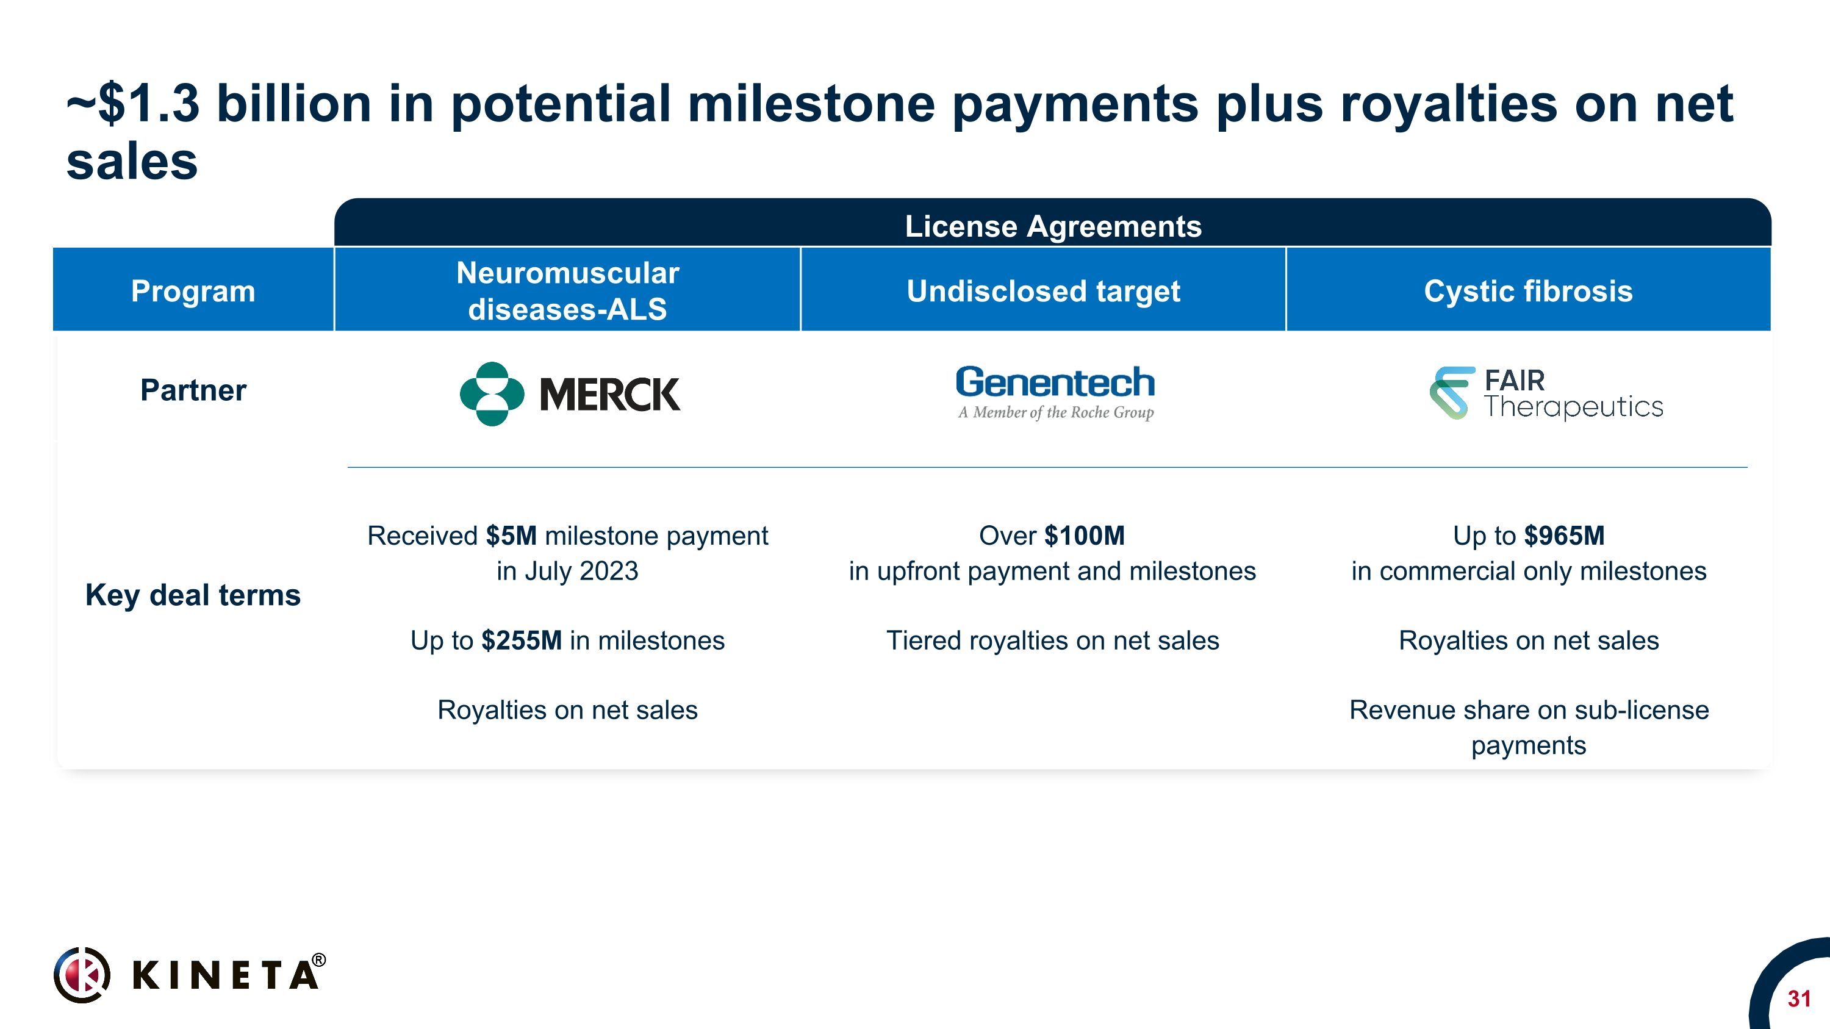Select the License Agreements header banner
This screenshot has width=1830, height=1029.
point(1052,226)
